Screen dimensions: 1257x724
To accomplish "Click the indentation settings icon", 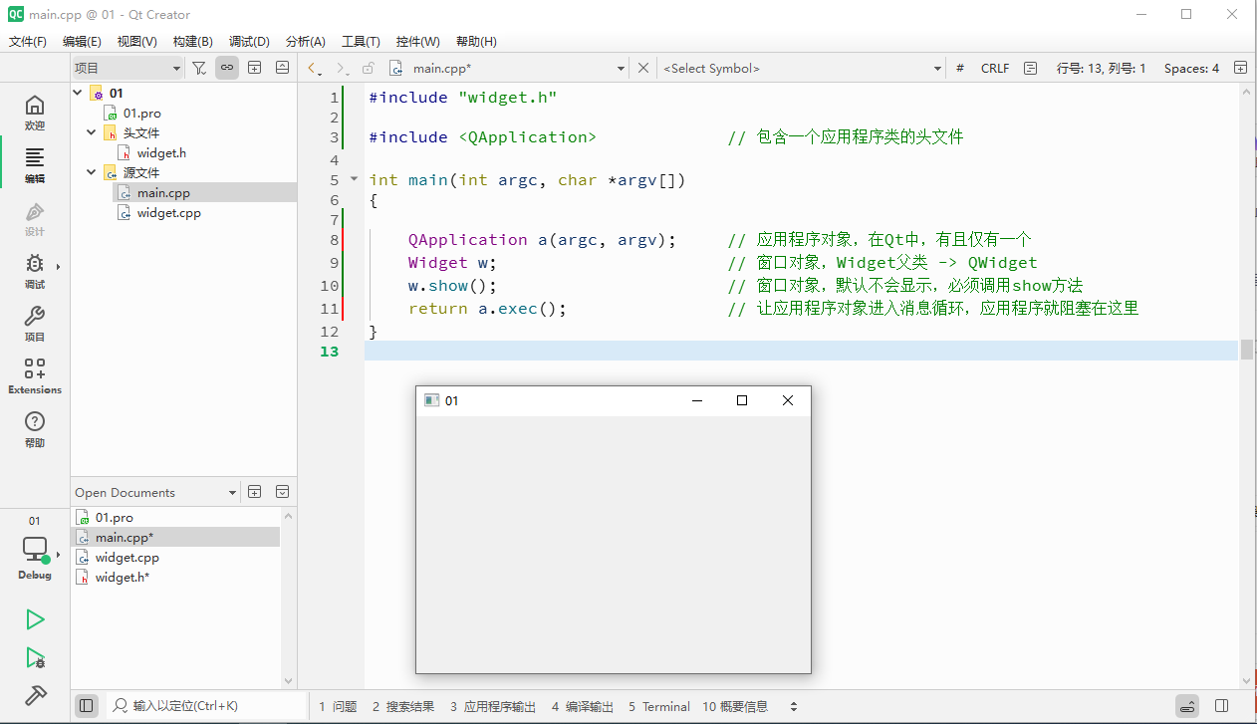I will (1030, 68).
